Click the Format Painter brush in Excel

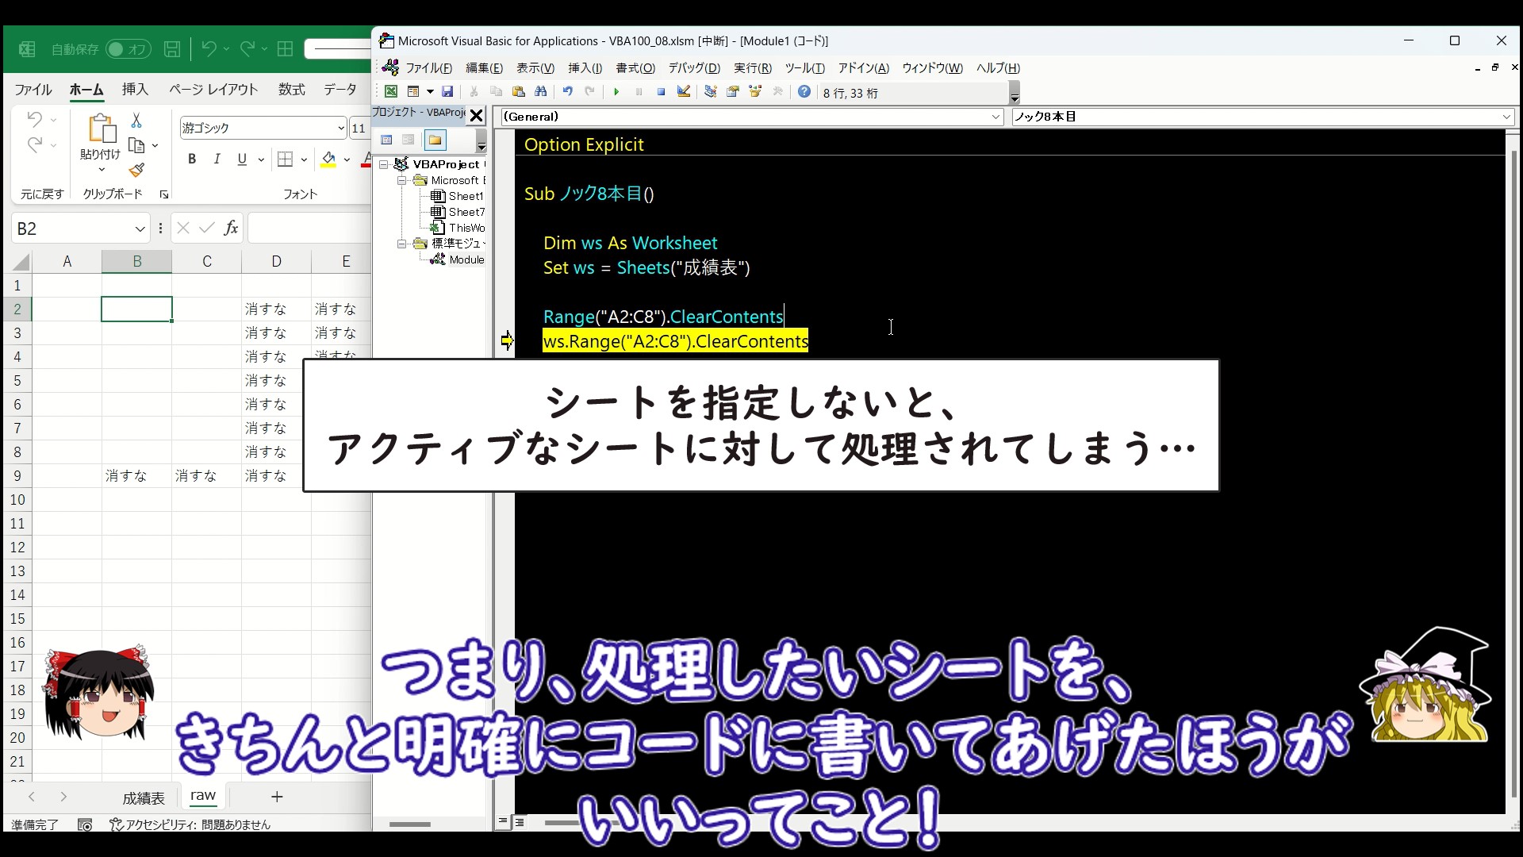click(136, 170)
